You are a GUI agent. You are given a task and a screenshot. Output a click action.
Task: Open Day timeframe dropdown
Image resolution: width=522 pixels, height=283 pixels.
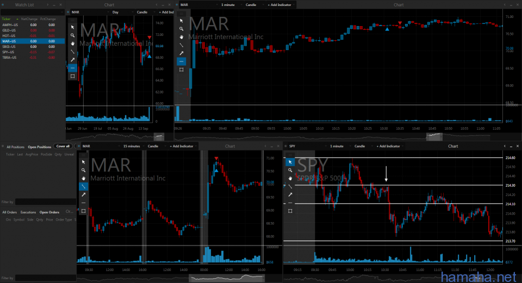click(122, 12)
